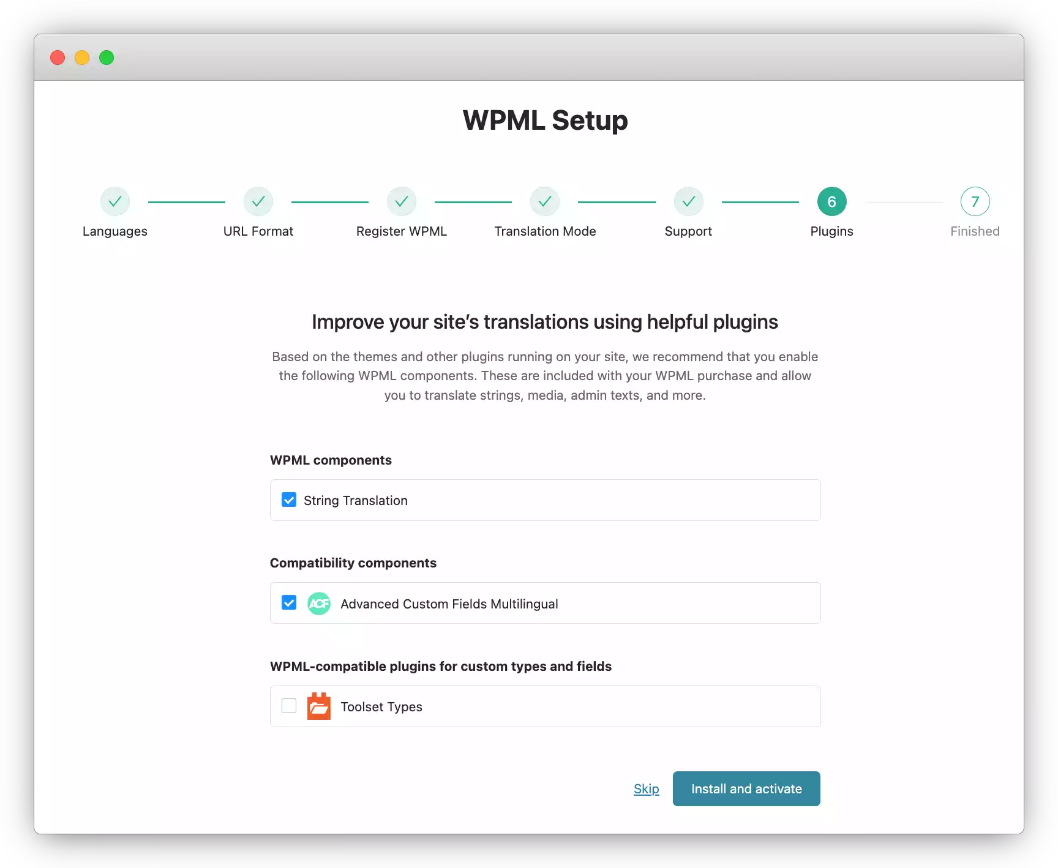Uncheck Advanced Custom Fields Multilingual checkbox

click(x=289, y=603)
